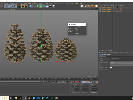Click the picture viewer square icon
Image resolution: width=133 pixels, height=100 pixels.
tap(82, 6)
